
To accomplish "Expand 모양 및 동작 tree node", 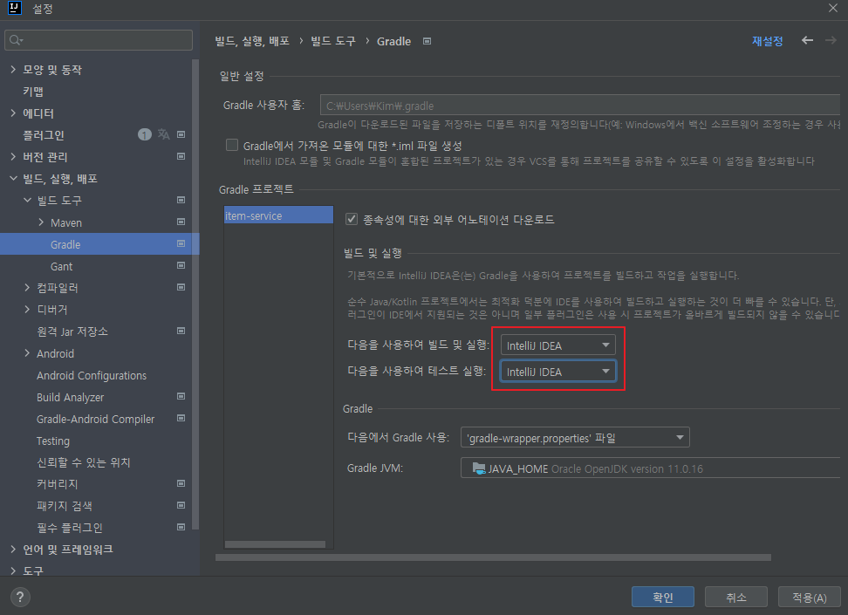I will [13, 69].
